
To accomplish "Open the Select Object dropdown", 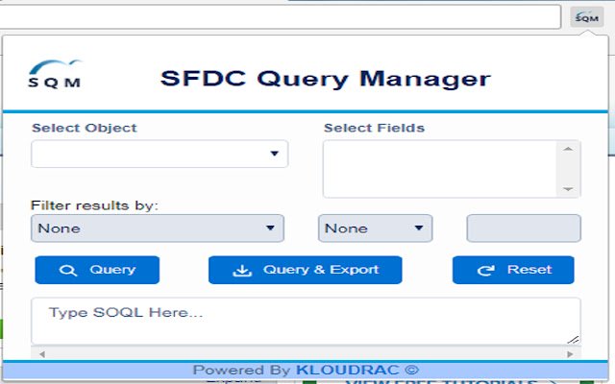I will tap(160, 154).
